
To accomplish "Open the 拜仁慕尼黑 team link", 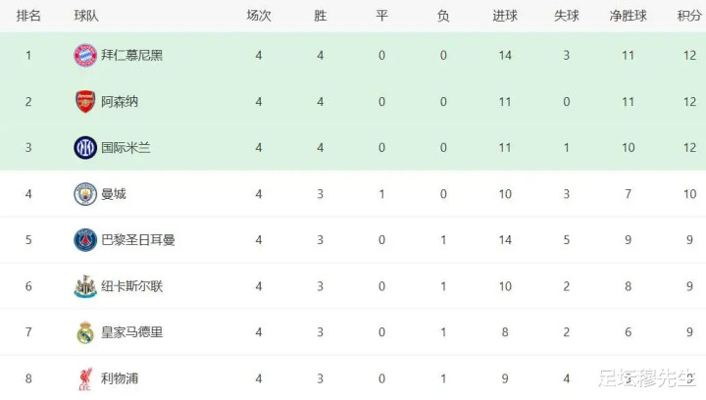I will (x=132, y=55).
